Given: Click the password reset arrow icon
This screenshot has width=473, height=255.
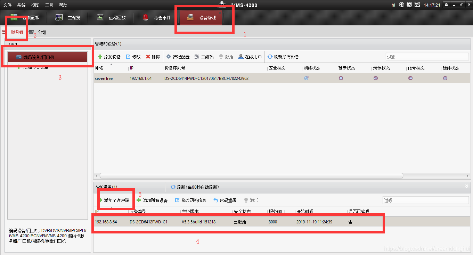Looking at the screenshot, I should pyautogui.click(x=216, y=200).
